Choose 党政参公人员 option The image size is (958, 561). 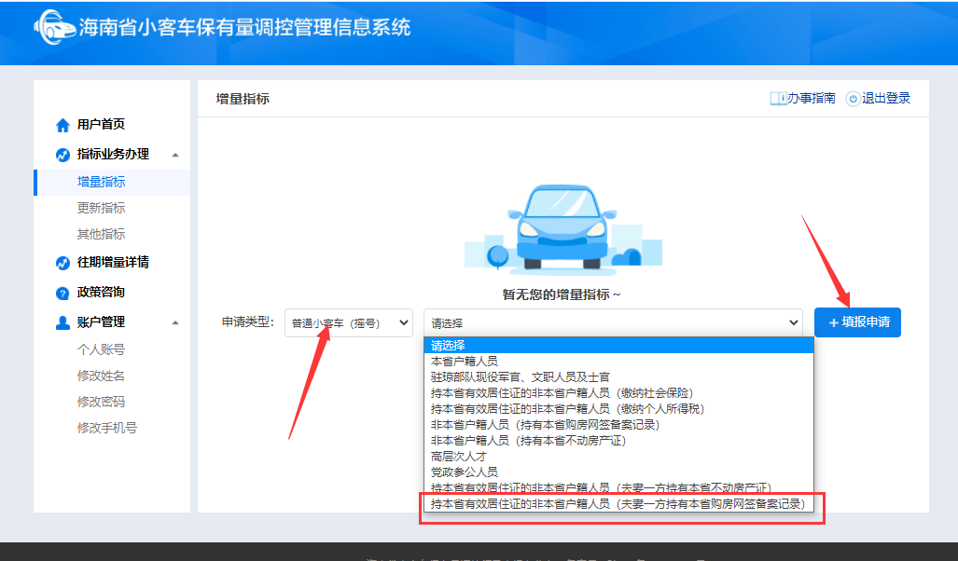click(x=618, y=472)
